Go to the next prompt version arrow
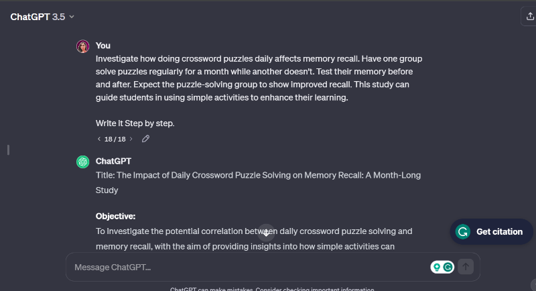The width and height of the screenshot is (536, 291). click(131, 139)
